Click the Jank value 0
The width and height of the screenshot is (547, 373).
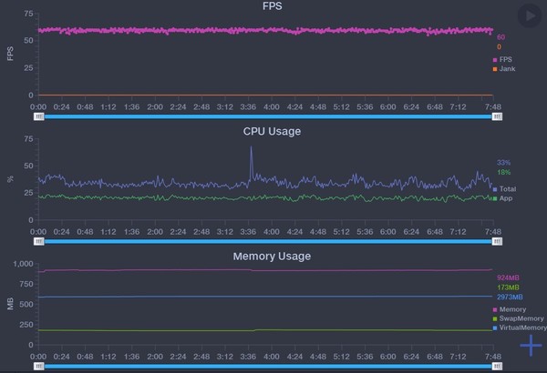click(x=500, y=46)
